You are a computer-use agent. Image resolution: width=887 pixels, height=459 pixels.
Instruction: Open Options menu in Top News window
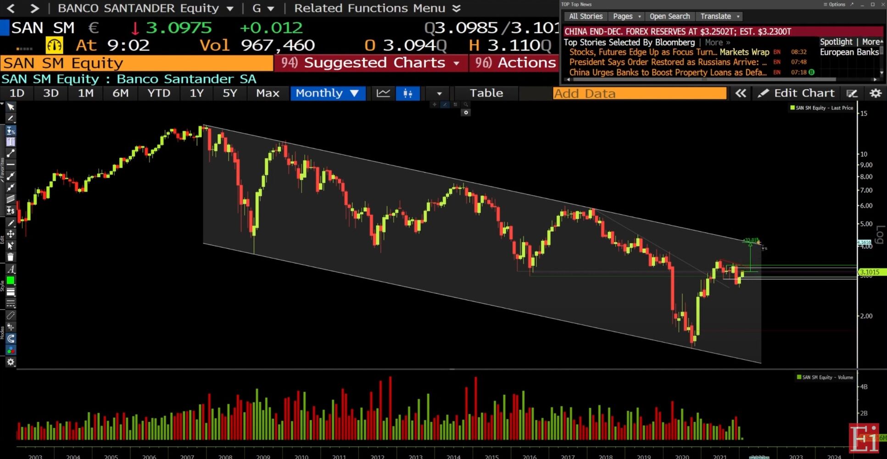coord(834,5)
